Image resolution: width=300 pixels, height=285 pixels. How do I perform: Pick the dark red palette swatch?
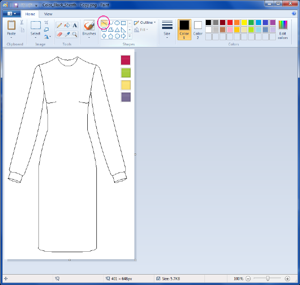223,22
